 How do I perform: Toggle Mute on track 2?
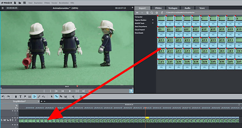[4, 120]
